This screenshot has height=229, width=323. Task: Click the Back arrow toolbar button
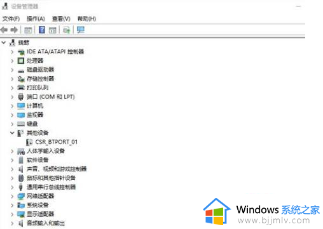tap(4, 30)
